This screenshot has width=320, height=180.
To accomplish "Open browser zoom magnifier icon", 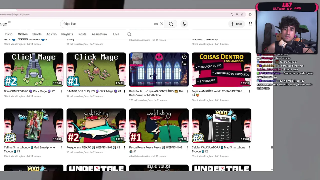I will tap(237, 14).
